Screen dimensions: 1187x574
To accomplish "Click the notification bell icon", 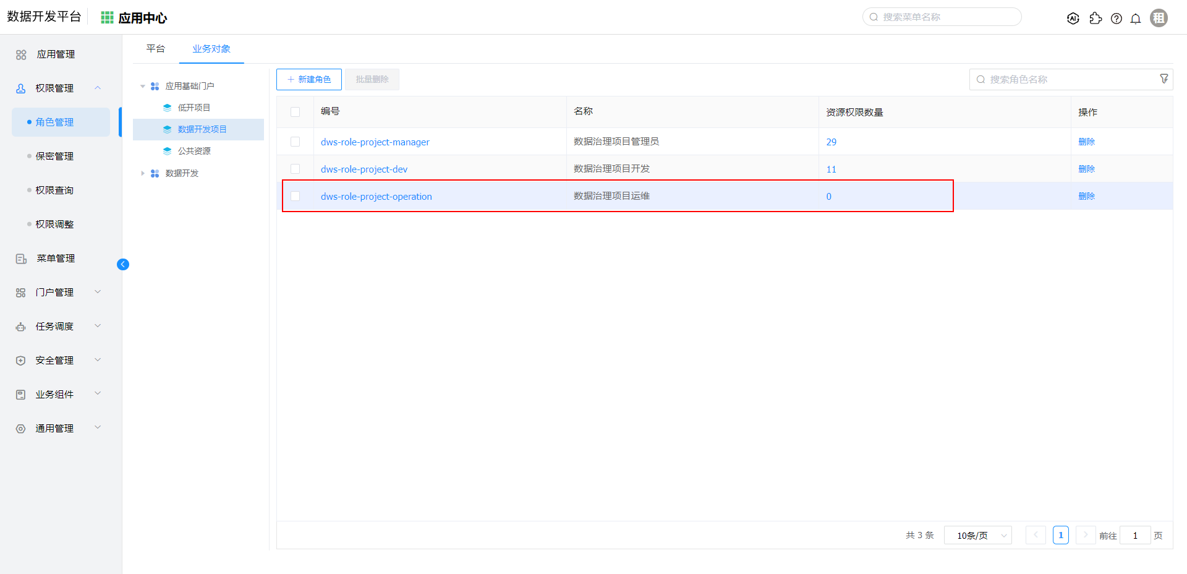I will (1136, 19).
